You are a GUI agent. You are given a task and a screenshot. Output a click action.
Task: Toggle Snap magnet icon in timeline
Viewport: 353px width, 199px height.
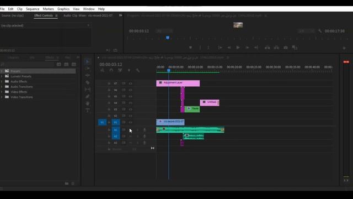coord(111,70)
